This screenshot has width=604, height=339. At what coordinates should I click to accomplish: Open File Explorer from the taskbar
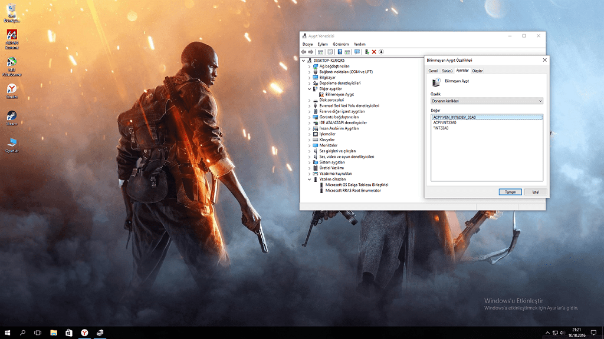click(54, 333)
